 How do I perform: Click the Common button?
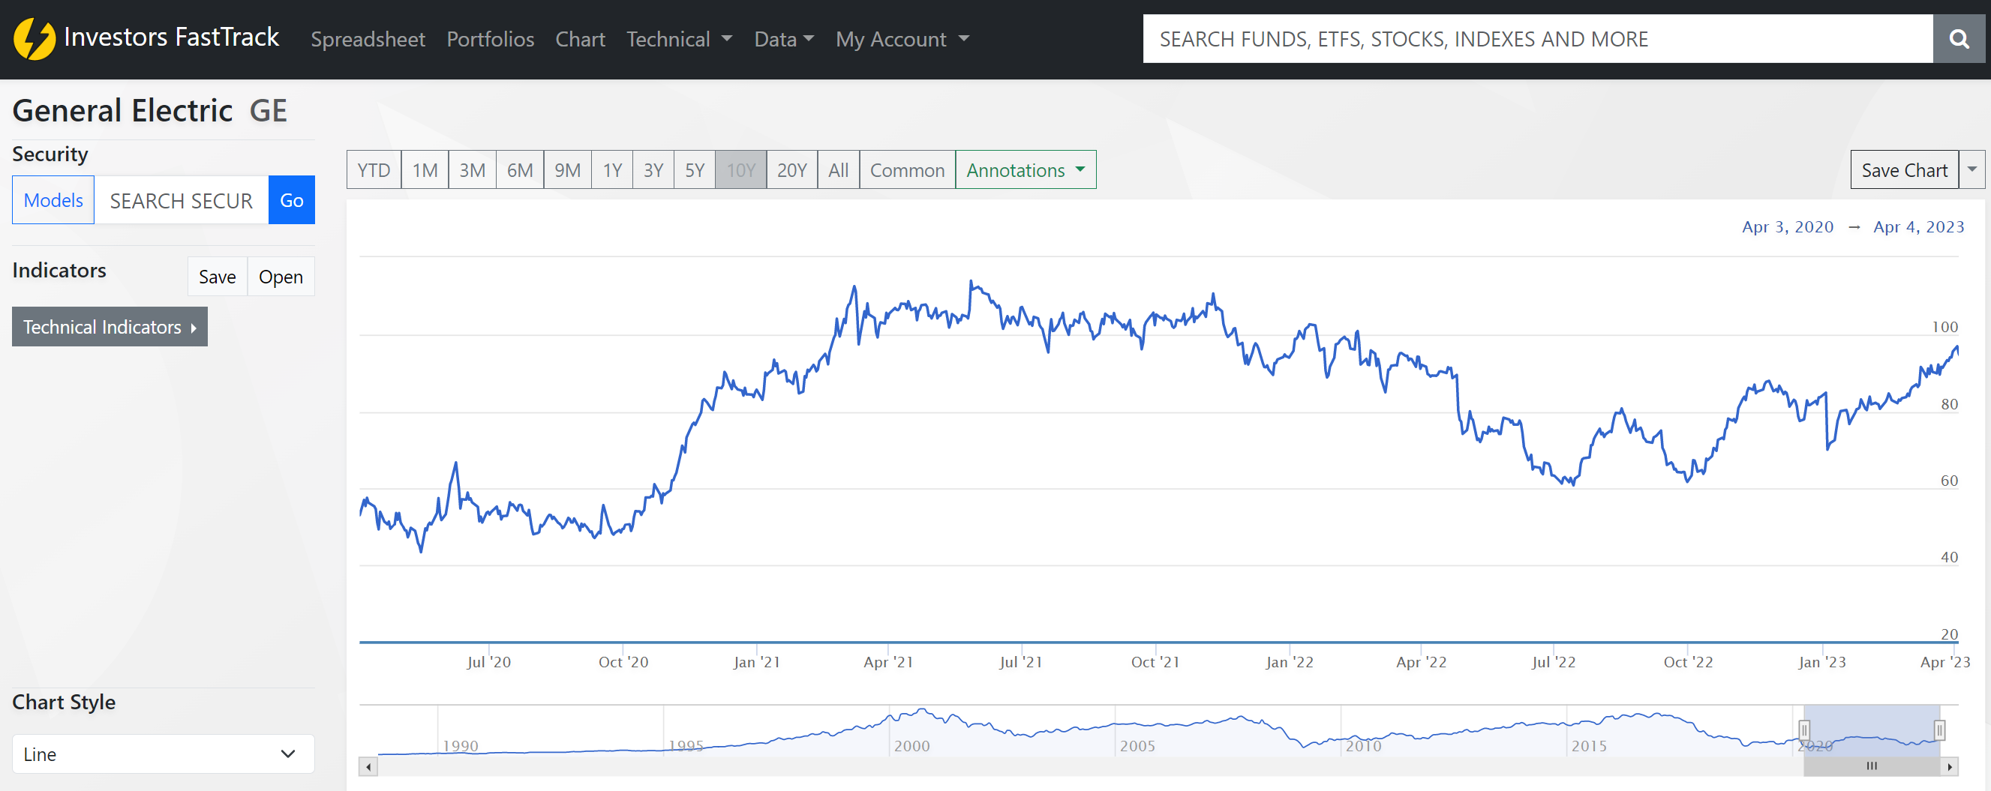click(908, 170)
